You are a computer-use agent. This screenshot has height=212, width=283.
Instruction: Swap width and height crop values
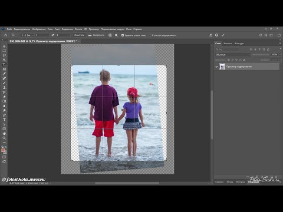point(52,35)
